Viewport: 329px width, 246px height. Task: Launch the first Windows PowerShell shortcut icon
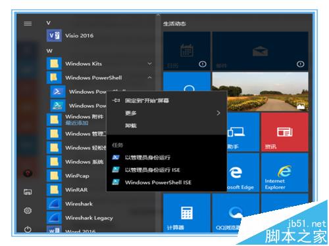(58, 92)
